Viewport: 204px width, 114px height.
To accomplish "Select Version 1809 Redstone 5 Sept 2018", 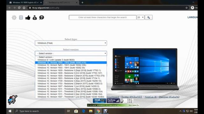I will 71,70.
